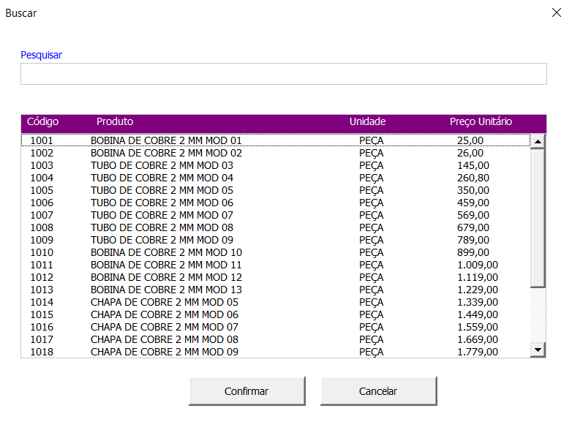Click the Preço Unitário column header
This screenshot has height=430, width=572.
coord(481,122)
